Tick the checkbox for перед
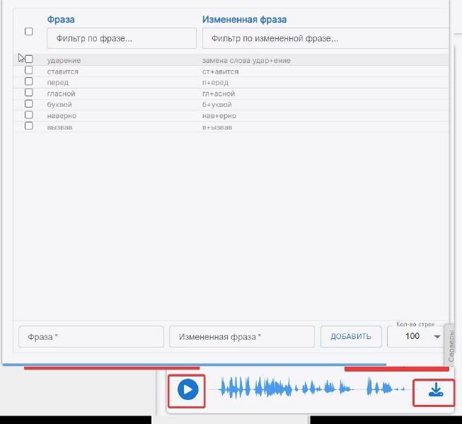462x424 pixels. click(x=29, y=81)
